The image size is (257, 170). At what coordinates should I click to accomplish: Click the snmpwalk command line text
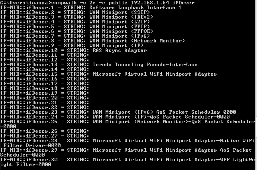coord(97,3)
